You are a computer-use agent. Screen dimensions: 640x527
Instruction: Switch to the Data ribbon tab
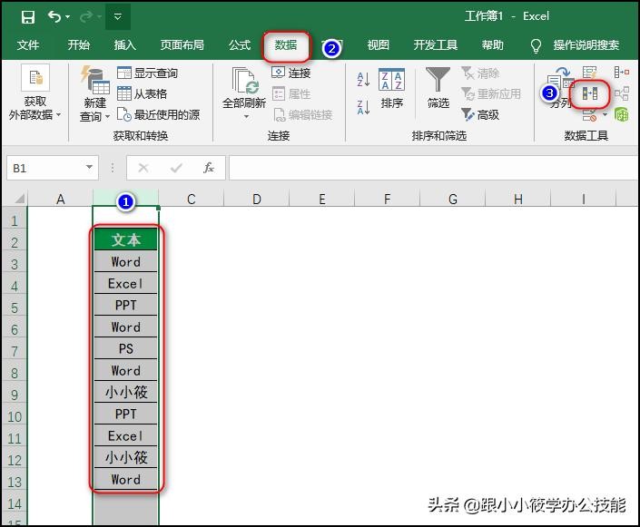coord(286,45)
